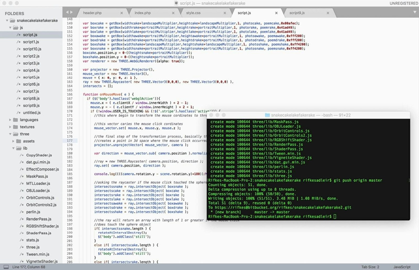This screenshot has width=419, height=270.
Task: Close the script9.js tab
Action: [328, 13]
